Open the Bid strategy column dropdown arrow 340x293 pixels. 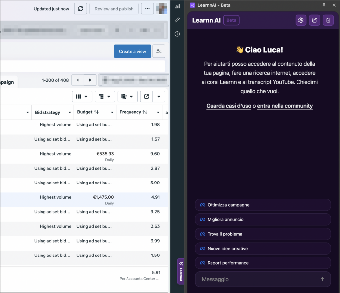(70, 112)
